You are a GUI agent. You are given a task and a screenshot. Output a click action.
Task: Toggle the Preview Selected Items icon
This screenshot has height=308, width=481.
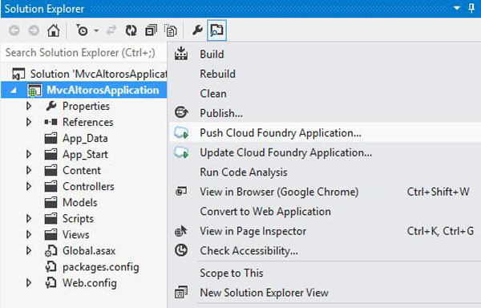[x=217, y=30]
